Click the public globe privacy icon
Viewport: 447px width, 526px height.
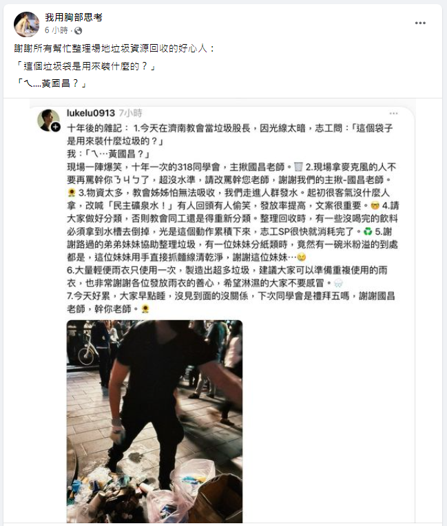coord(79,31)
